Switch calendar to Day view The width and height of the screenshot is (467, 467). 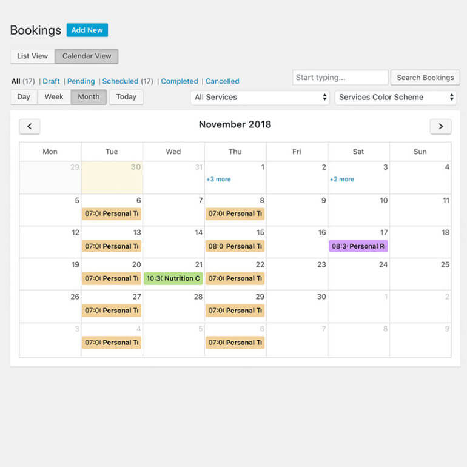(x=24, y=97)
